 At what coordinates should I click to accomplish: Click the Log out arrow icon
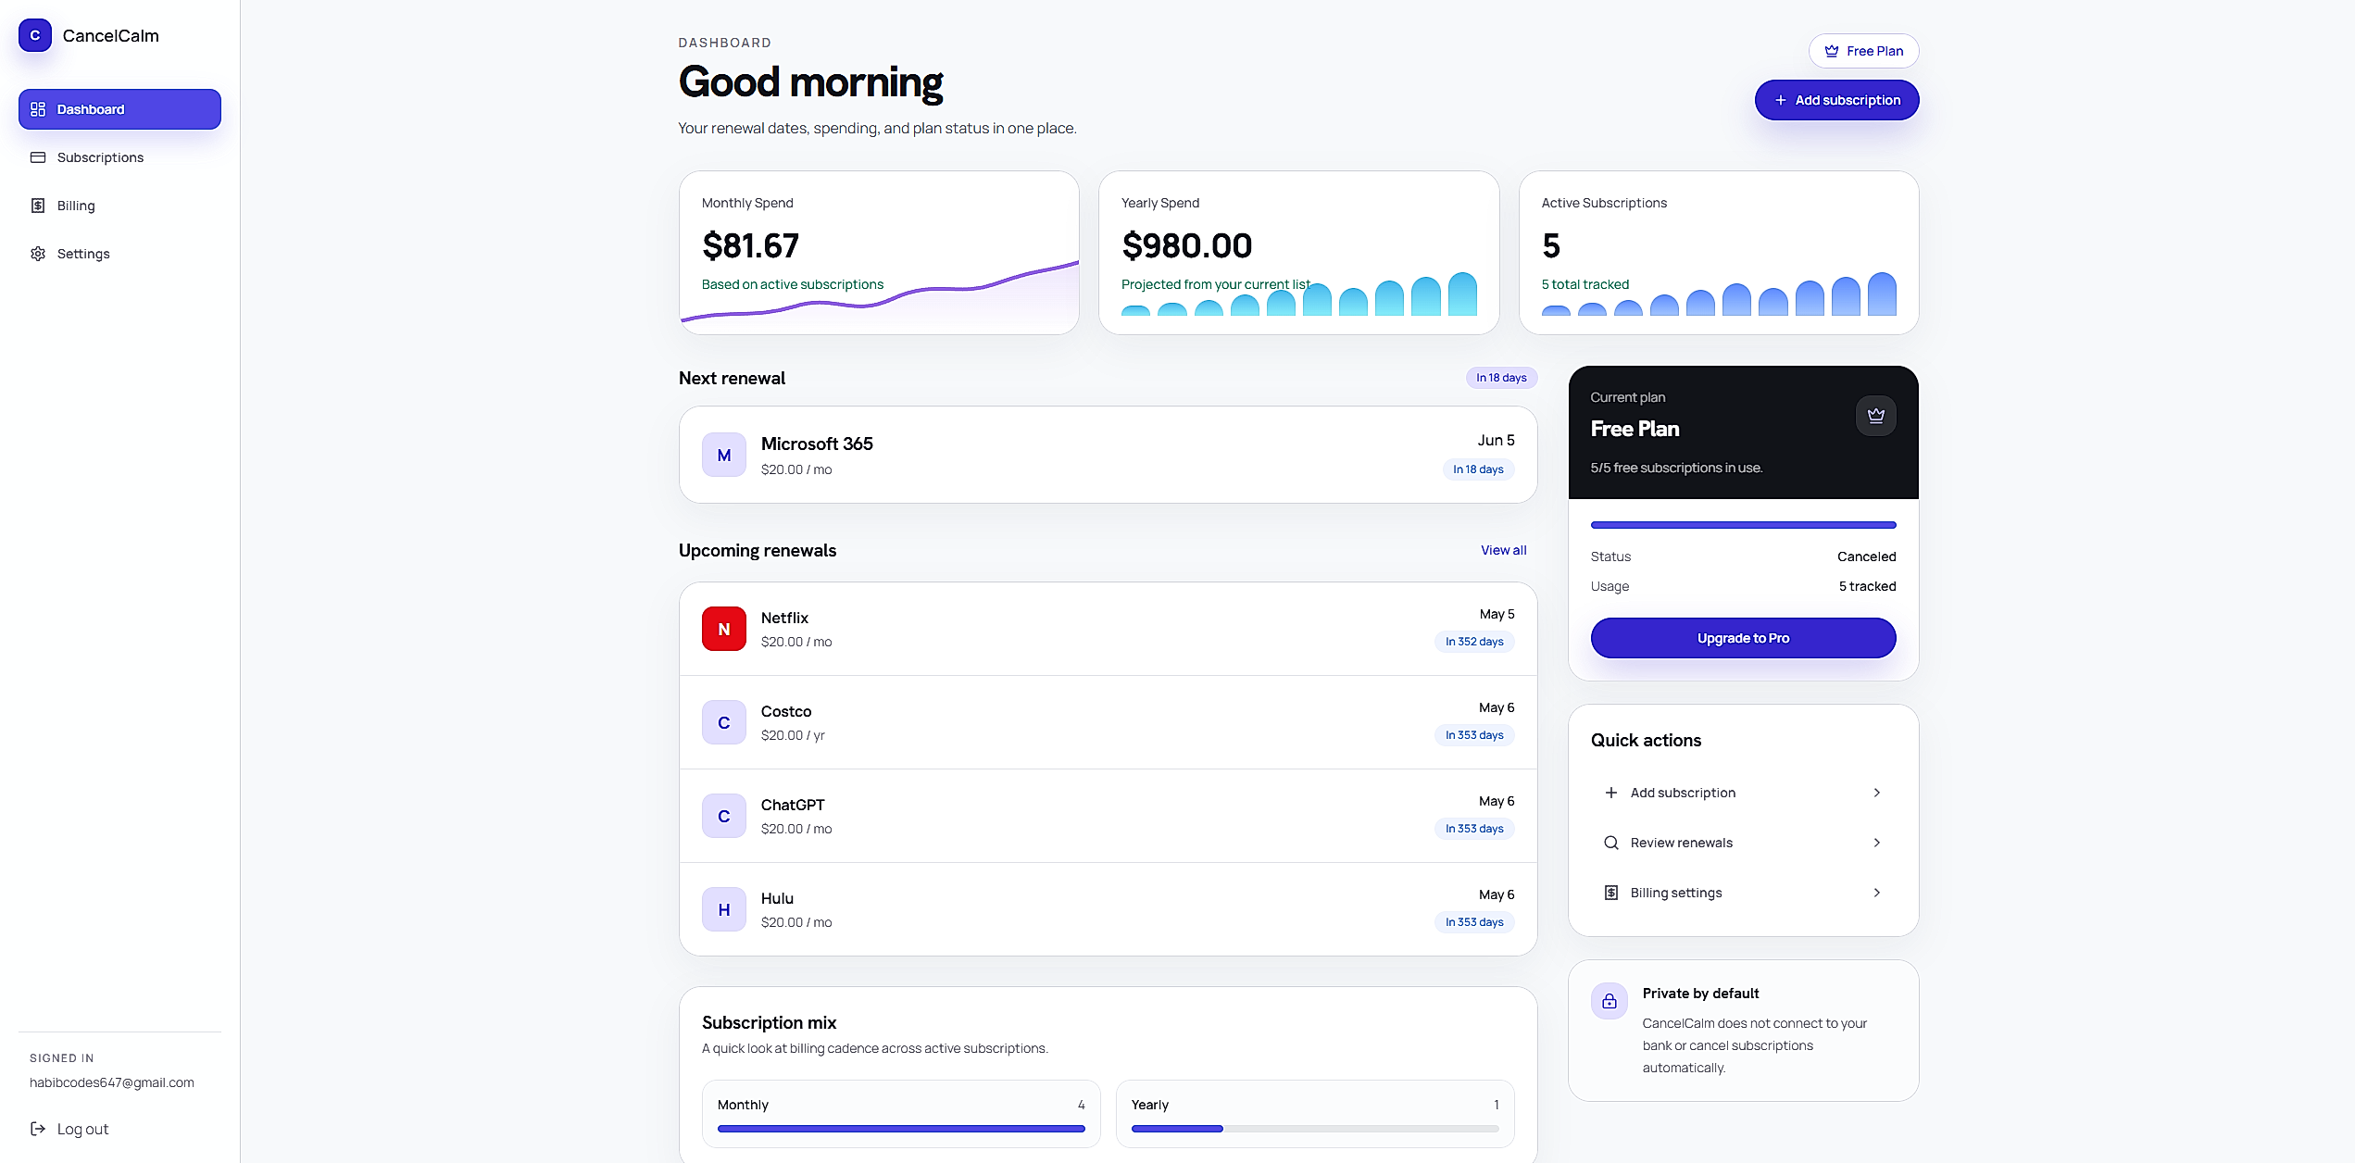[38, 1129]
